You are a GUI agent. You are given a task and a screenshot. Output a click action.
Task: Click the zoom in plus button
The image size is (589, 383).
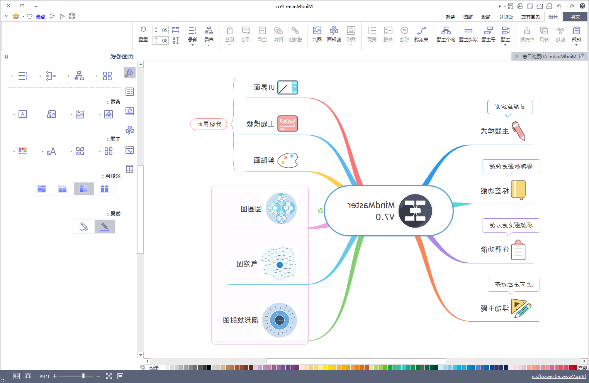coord(55,376)
